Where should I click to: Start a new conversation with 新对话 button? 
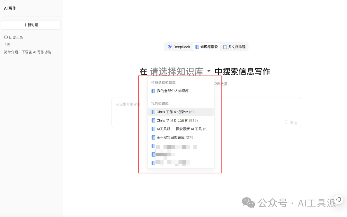point(31,25)
